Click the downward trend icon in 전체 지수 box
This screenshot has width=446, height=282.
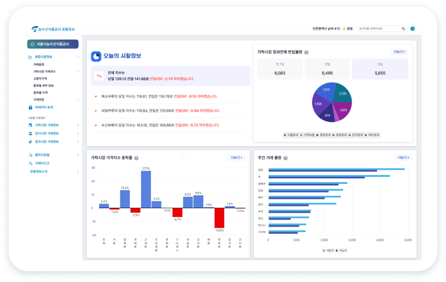[x=99, y=76]
